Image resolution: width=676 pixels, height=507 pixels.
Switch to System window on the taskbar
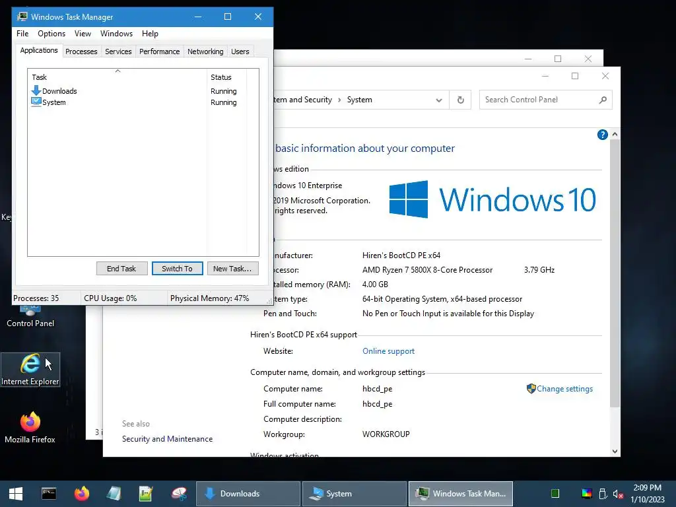[x=355, y=494]
